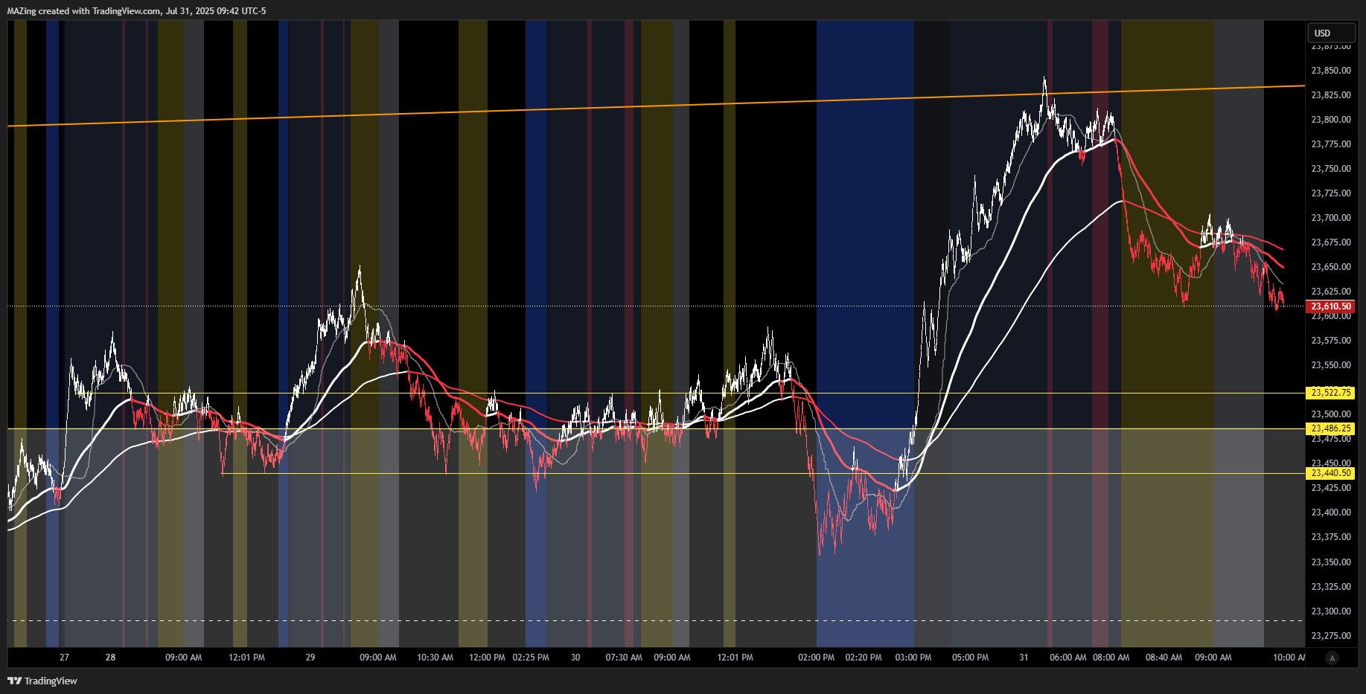Toggle the auto-scale 'A' button
Image resolution: width=1366 pixels, height=694 pixels.
click(x=1332, y=658)
